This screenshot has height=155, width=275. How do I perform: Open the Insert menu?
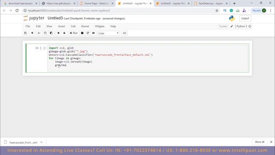pyautogui.click(x=61, y=26)
